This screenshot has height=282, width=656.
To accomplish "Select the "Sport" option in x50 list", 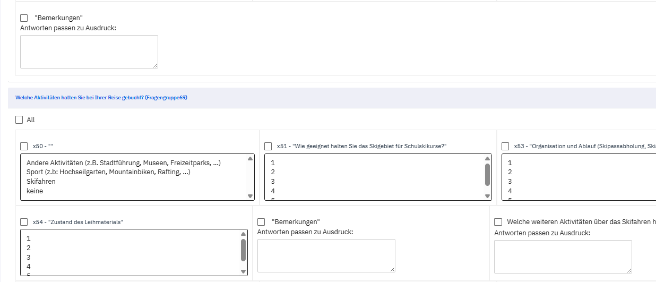I will [x=108, y=172].
